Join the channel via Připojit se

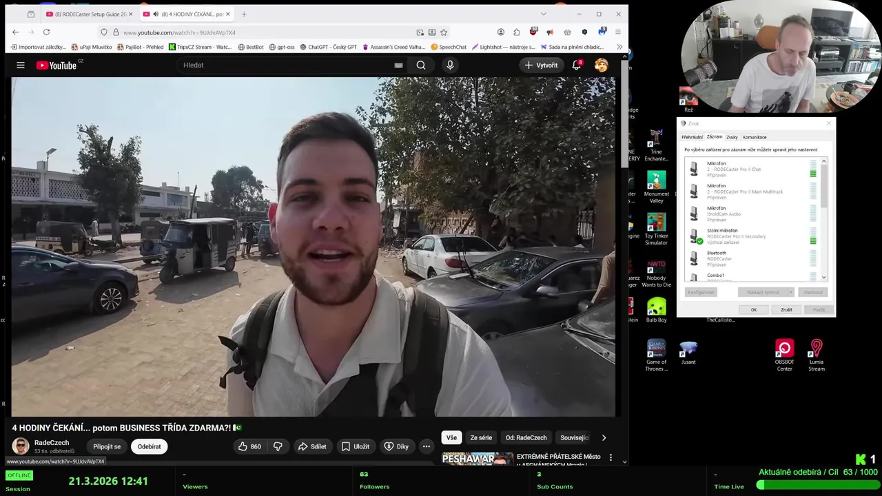tap(107, 446)
